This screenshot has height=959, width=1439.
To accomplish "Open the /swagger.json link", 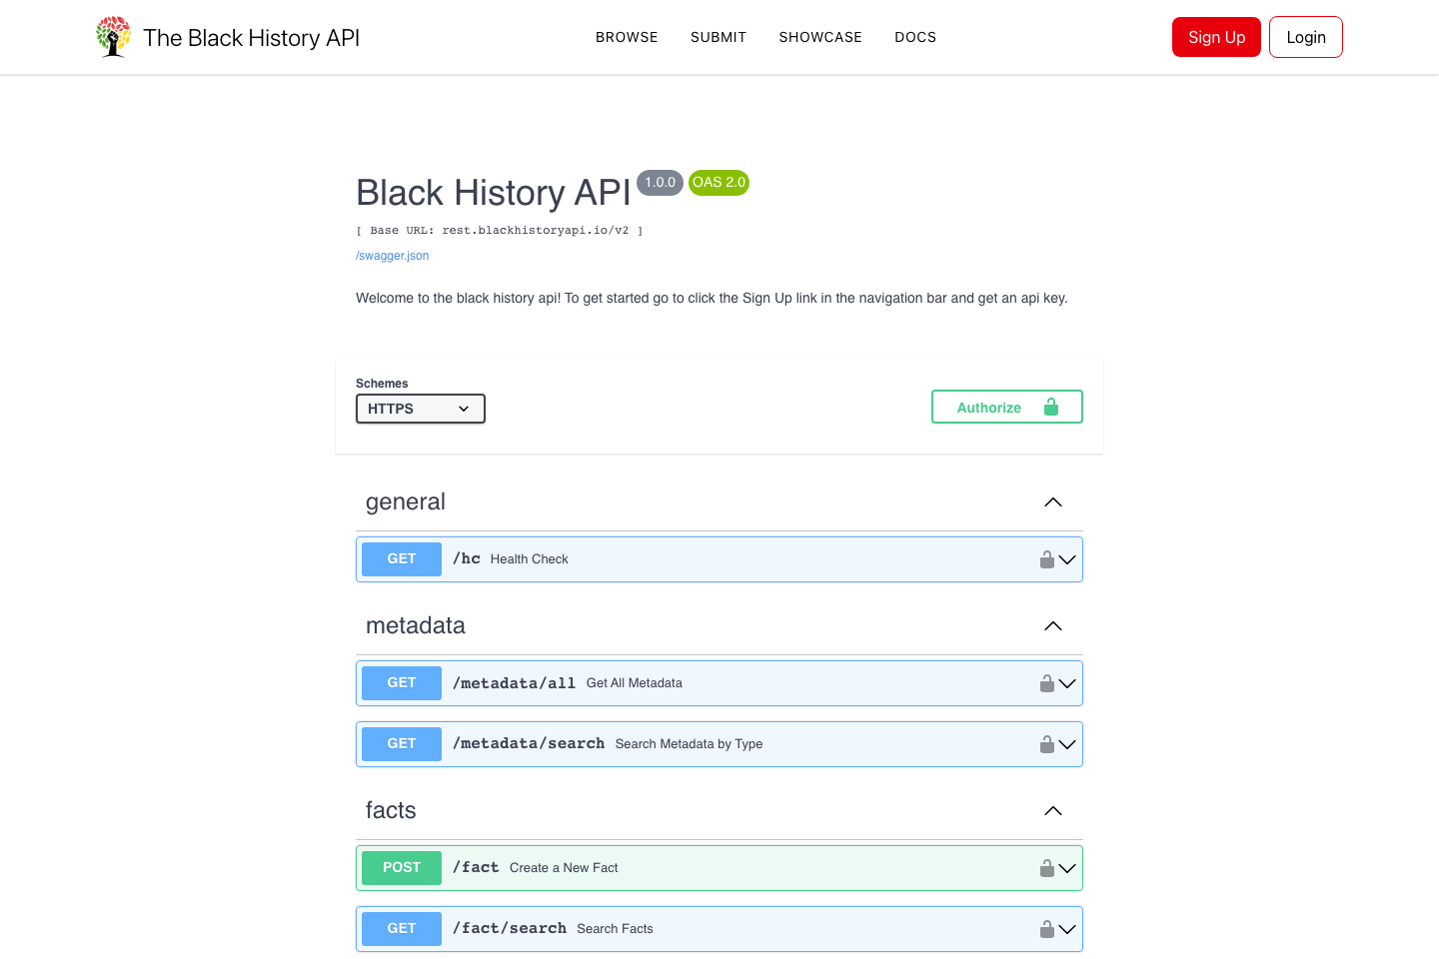I will pyautogui.click(x=392, y=256).
